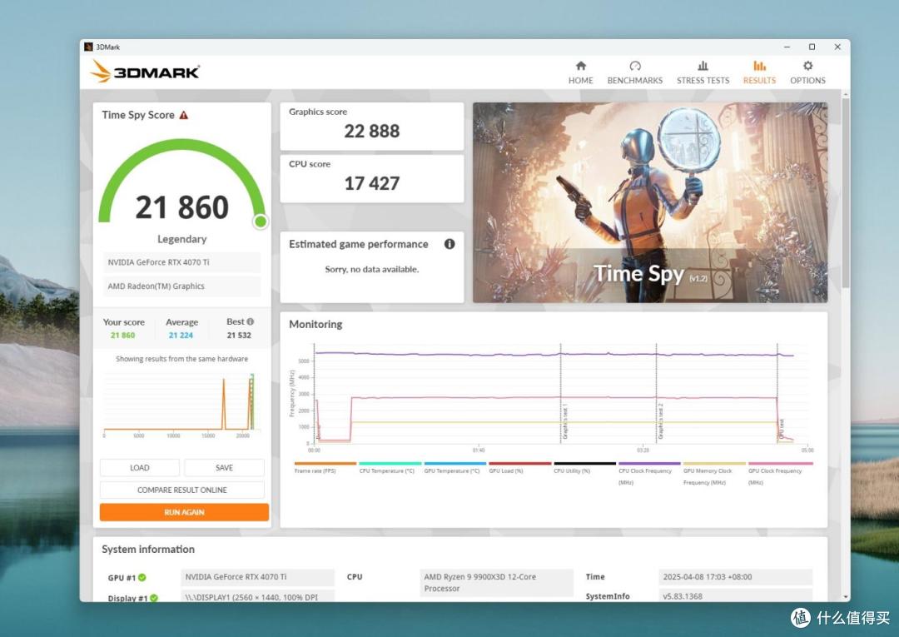Click GPU #1 NVIDIA GeForce RTX 4070 Ti field
This screenshot has width=899, height=637.
tap(257, 577)
